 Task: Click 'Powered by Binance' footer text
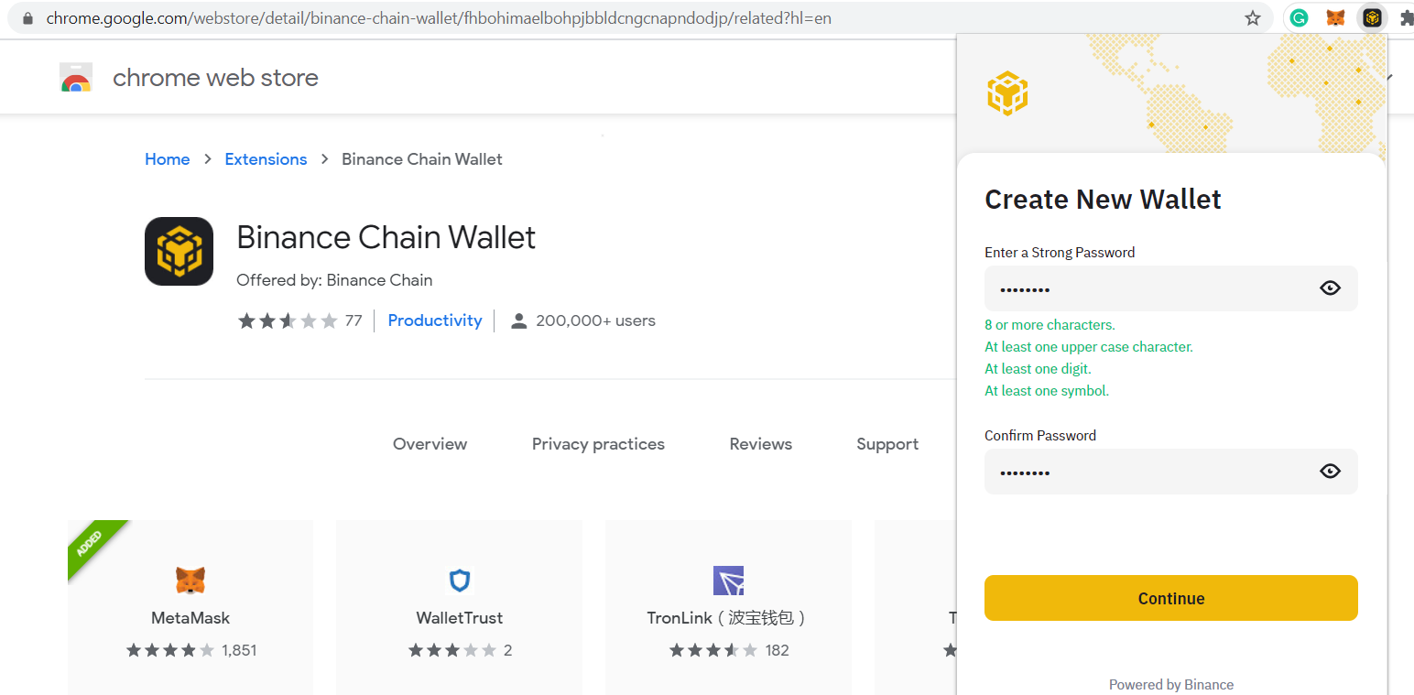[1170, 685]
